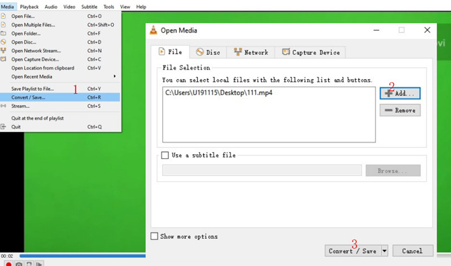Click the Open File menu icon

pyautogui.click(x=3, y=16)
